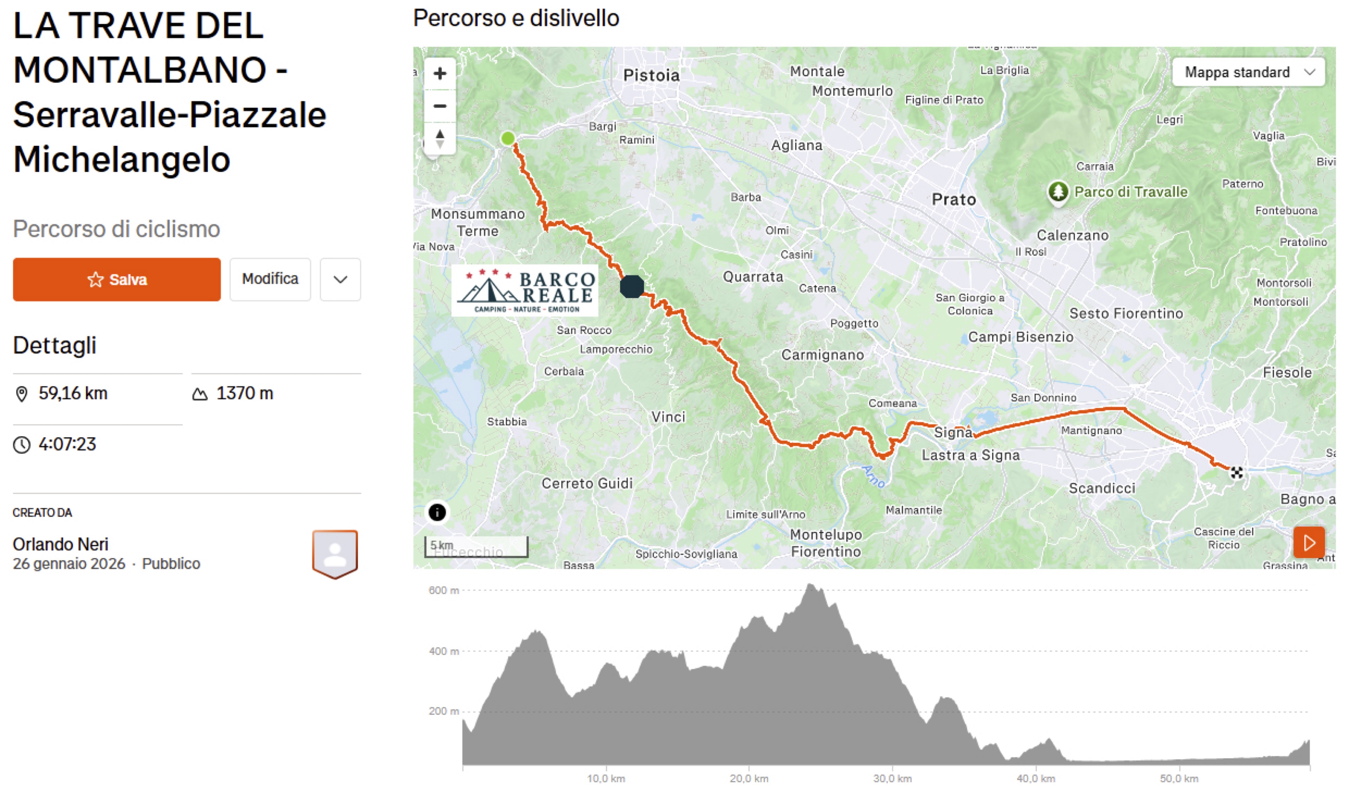
Task: Zoom in on the route map
Action: click(439, 73)
